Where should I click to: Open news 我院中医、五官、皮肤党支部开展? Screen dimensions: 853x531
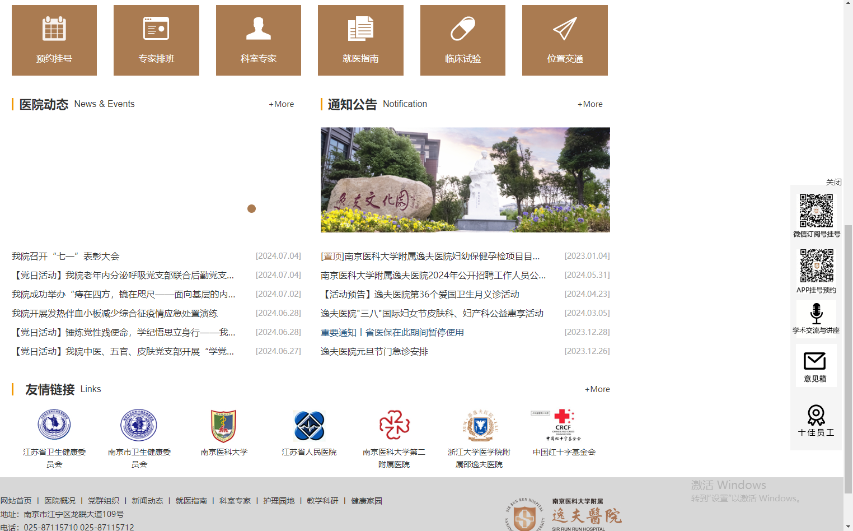[123, 351]
